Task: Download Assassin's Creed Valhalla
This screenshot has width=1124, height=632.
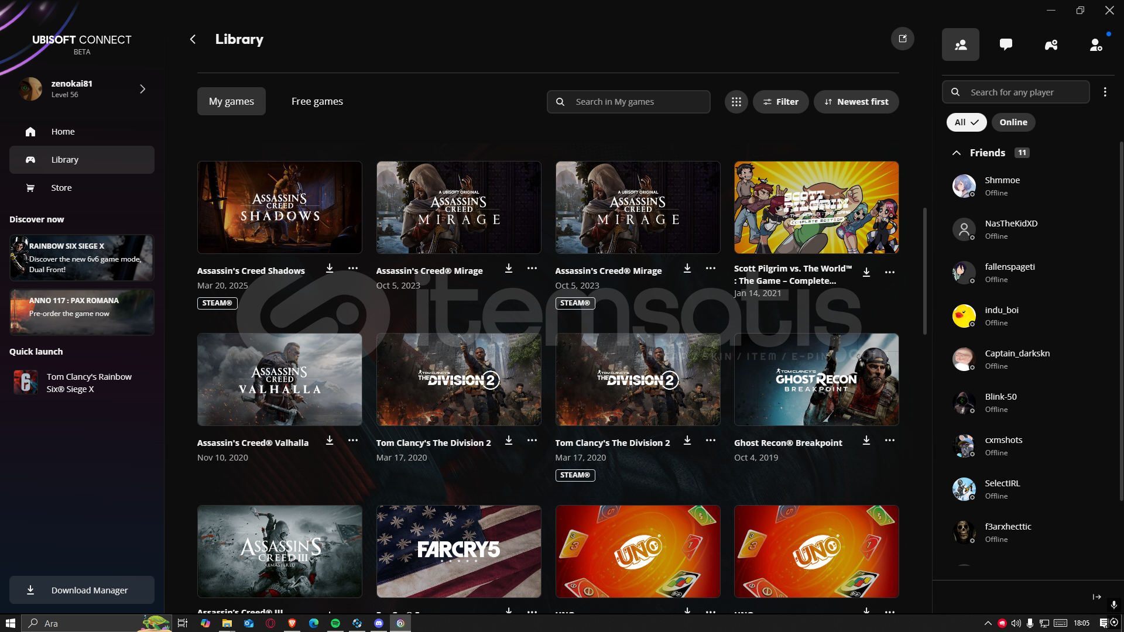Action: pyautogui.click(x=330, y=440)
